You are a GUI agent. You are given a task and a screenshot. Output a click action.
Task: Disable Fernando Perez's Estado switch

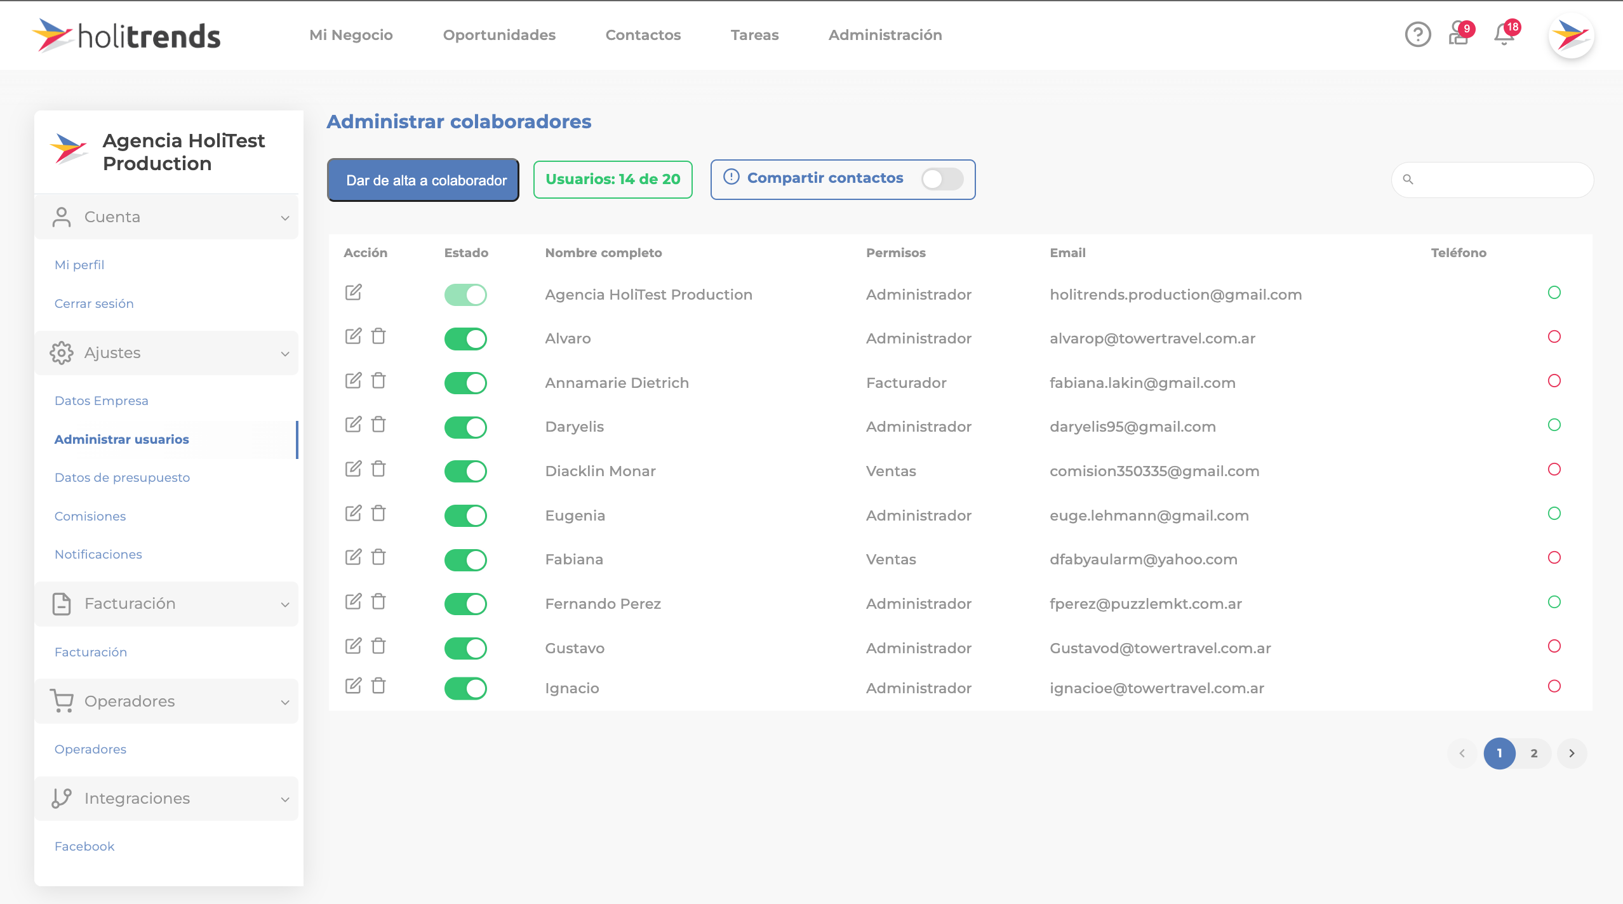[x=465, y=604]
